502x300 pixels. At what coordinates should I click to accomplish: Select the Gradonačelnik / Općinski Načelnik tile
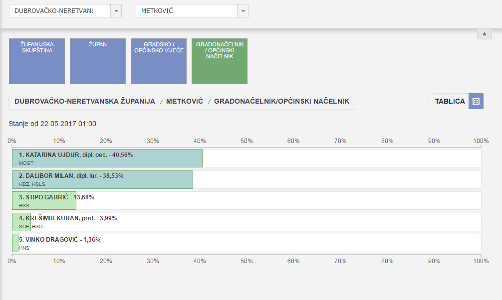point(220,61)
